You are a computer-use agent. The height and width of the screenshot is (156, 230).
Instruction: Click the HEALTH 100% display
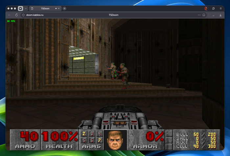60,139
